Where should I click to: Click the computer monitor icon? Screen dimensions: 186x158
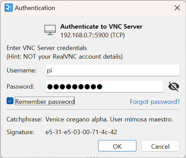tap(50, 30)
